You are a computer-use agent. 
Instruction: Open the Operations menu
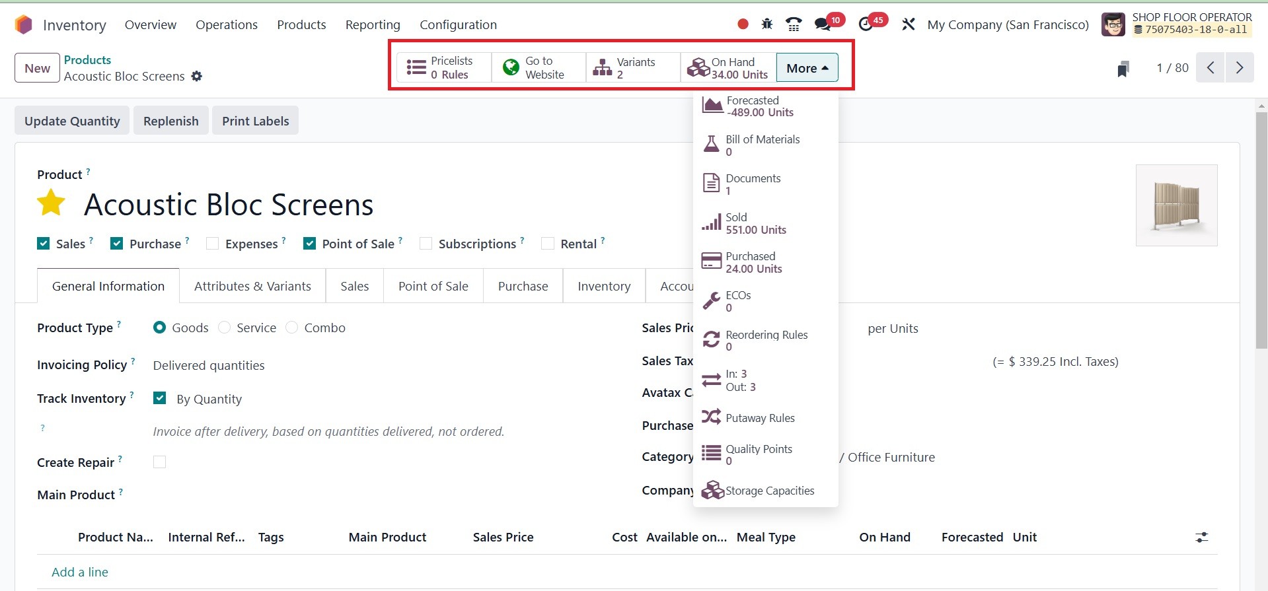pyautogui.click(x=227, y=25)
